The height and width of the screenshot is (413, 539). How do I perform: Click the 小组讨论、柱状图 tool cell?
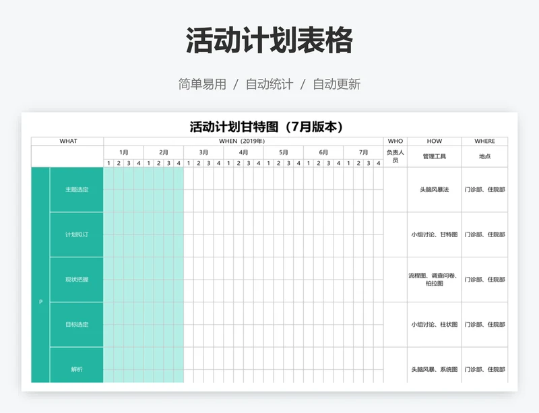pos(435,325)
